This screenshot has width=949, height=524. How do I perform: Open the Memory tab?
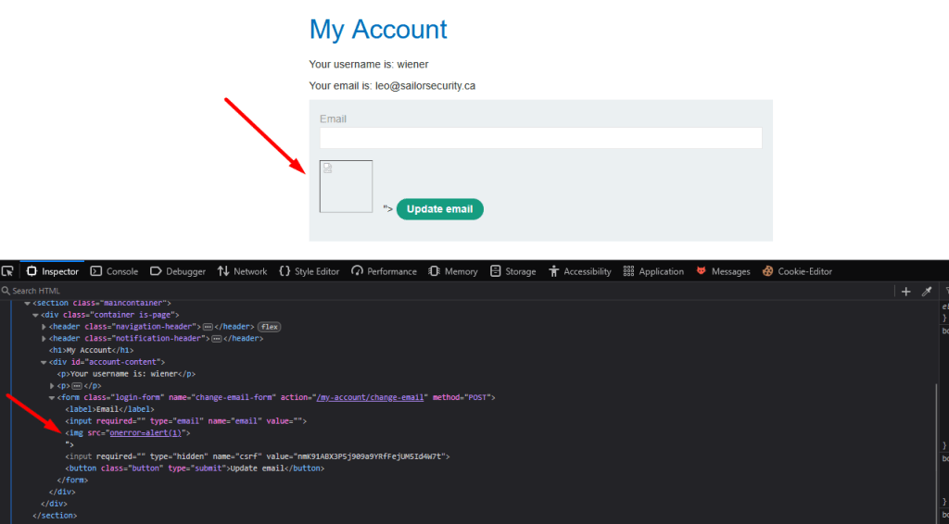453,271
